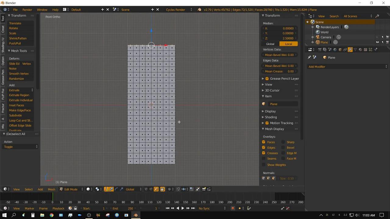Image resolution: width=390 pixels, height=219 pixels.
Task: Open the Mesh menu in viewport header
Action: click(x=51, y=189)
